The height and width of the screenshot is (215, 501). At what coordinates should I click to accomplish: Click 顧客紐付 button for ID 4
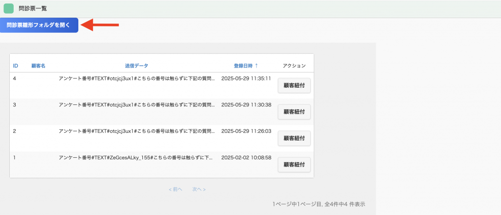(x=294, y=85)
